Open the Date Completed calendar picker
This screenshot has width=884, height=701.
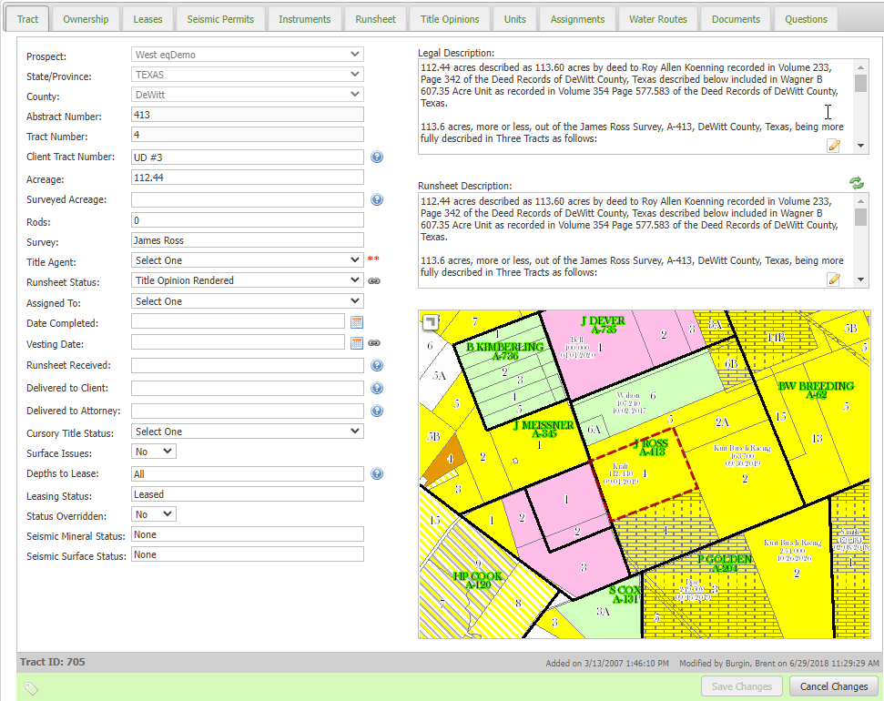click(357, 322)
